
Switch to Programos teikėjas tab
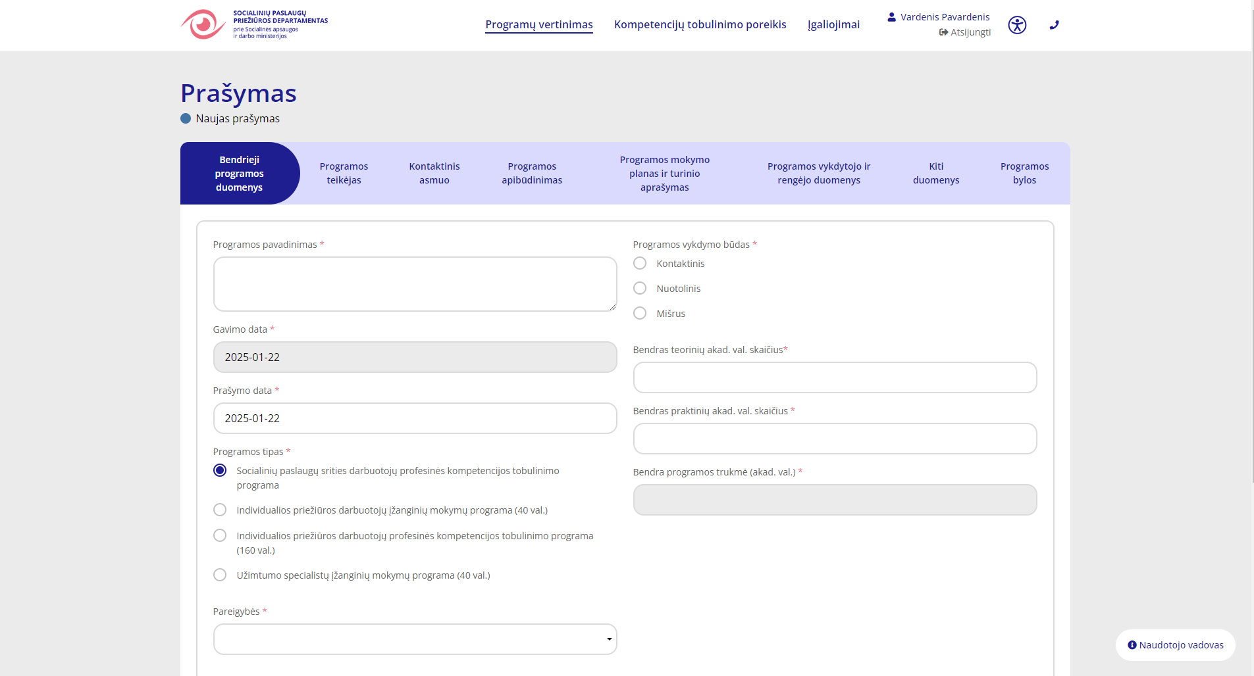(x=344, y=173)
